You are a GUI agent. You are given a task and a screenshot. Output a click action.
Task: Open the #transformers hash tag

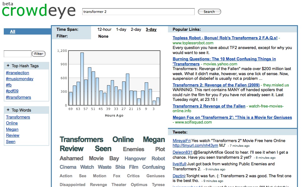tap(19, 97)
